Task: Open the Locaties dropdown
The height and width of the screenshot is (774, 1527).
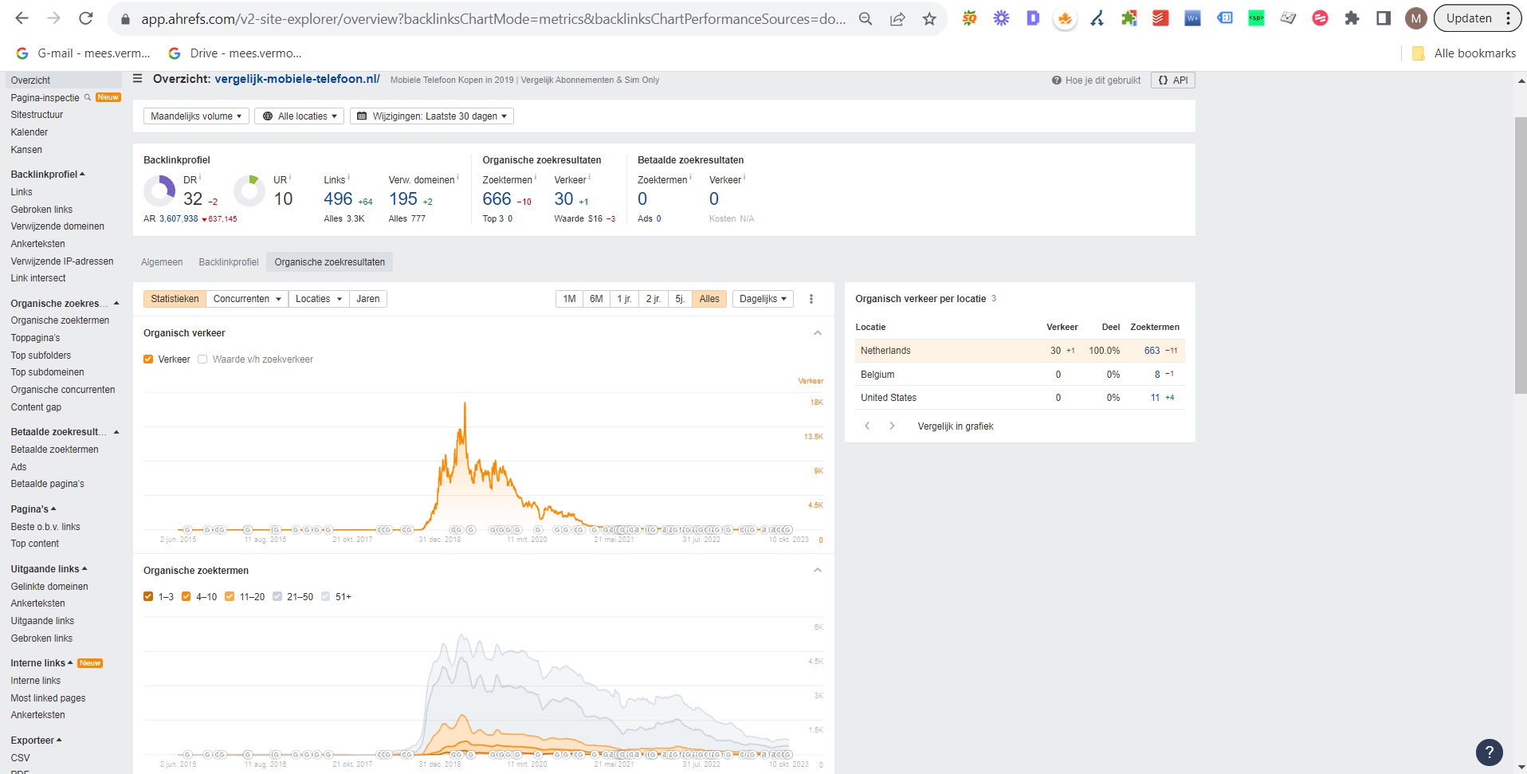Action: pyautogui.click(x=319, y=299)
